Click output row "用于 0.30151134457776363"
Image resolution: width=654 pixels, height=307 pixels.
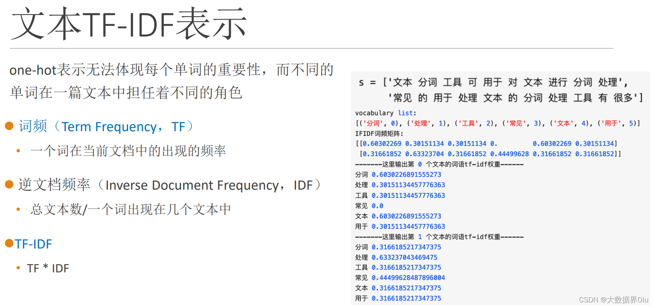click(400, 227)
